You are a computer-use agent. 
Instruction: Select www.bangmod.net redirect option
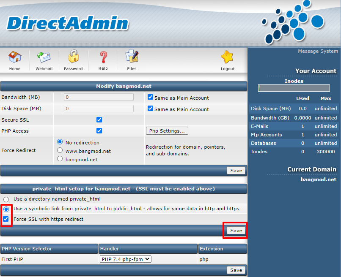pos(60,150)
